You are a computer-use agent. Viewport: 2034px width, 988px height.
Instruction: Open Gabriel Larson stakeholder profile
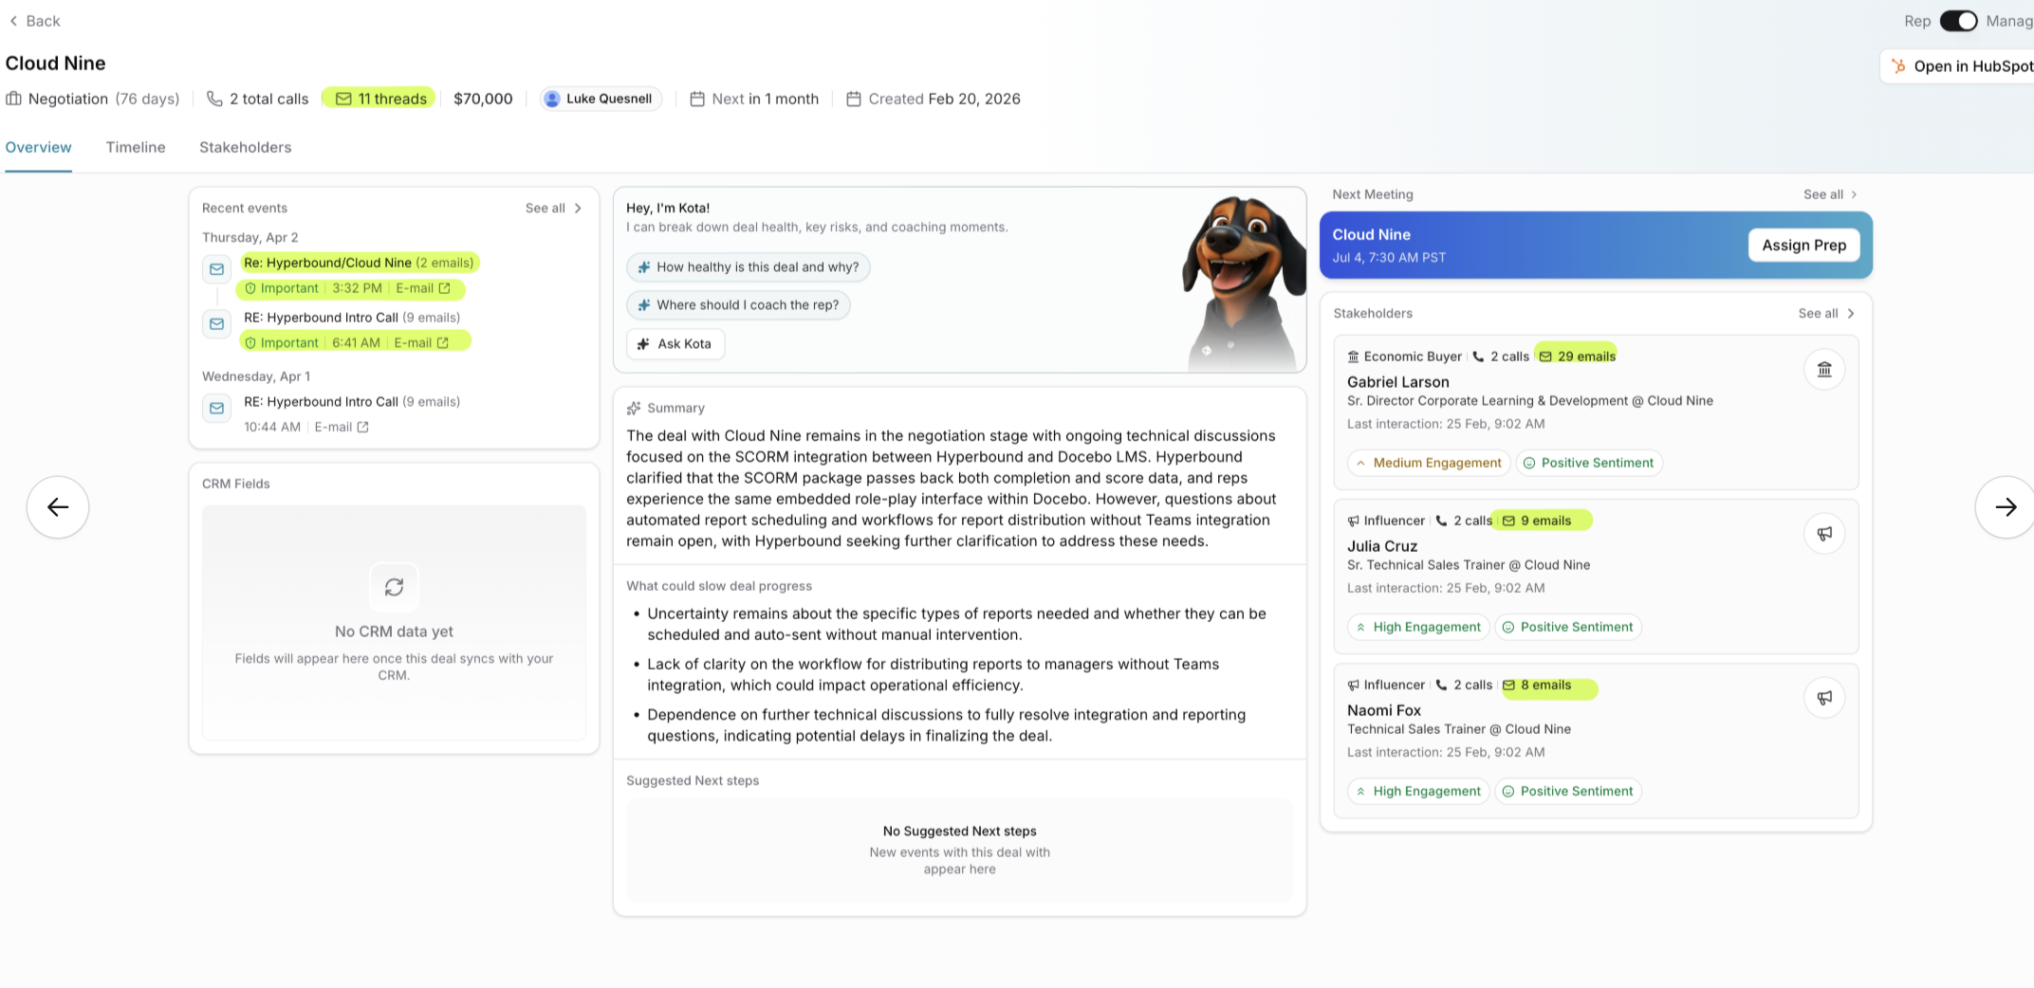pos(1398,382)
